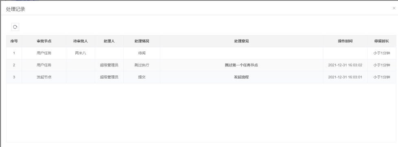Close the 处理记录 dialog
Image resolution: width=398 pixels, height=147 pixels.
pyautogui.click(x=394, y=8)
